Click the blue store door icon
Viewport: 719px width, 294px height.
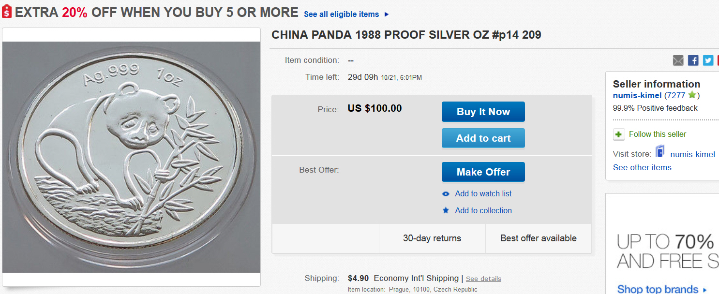point(660,152)
